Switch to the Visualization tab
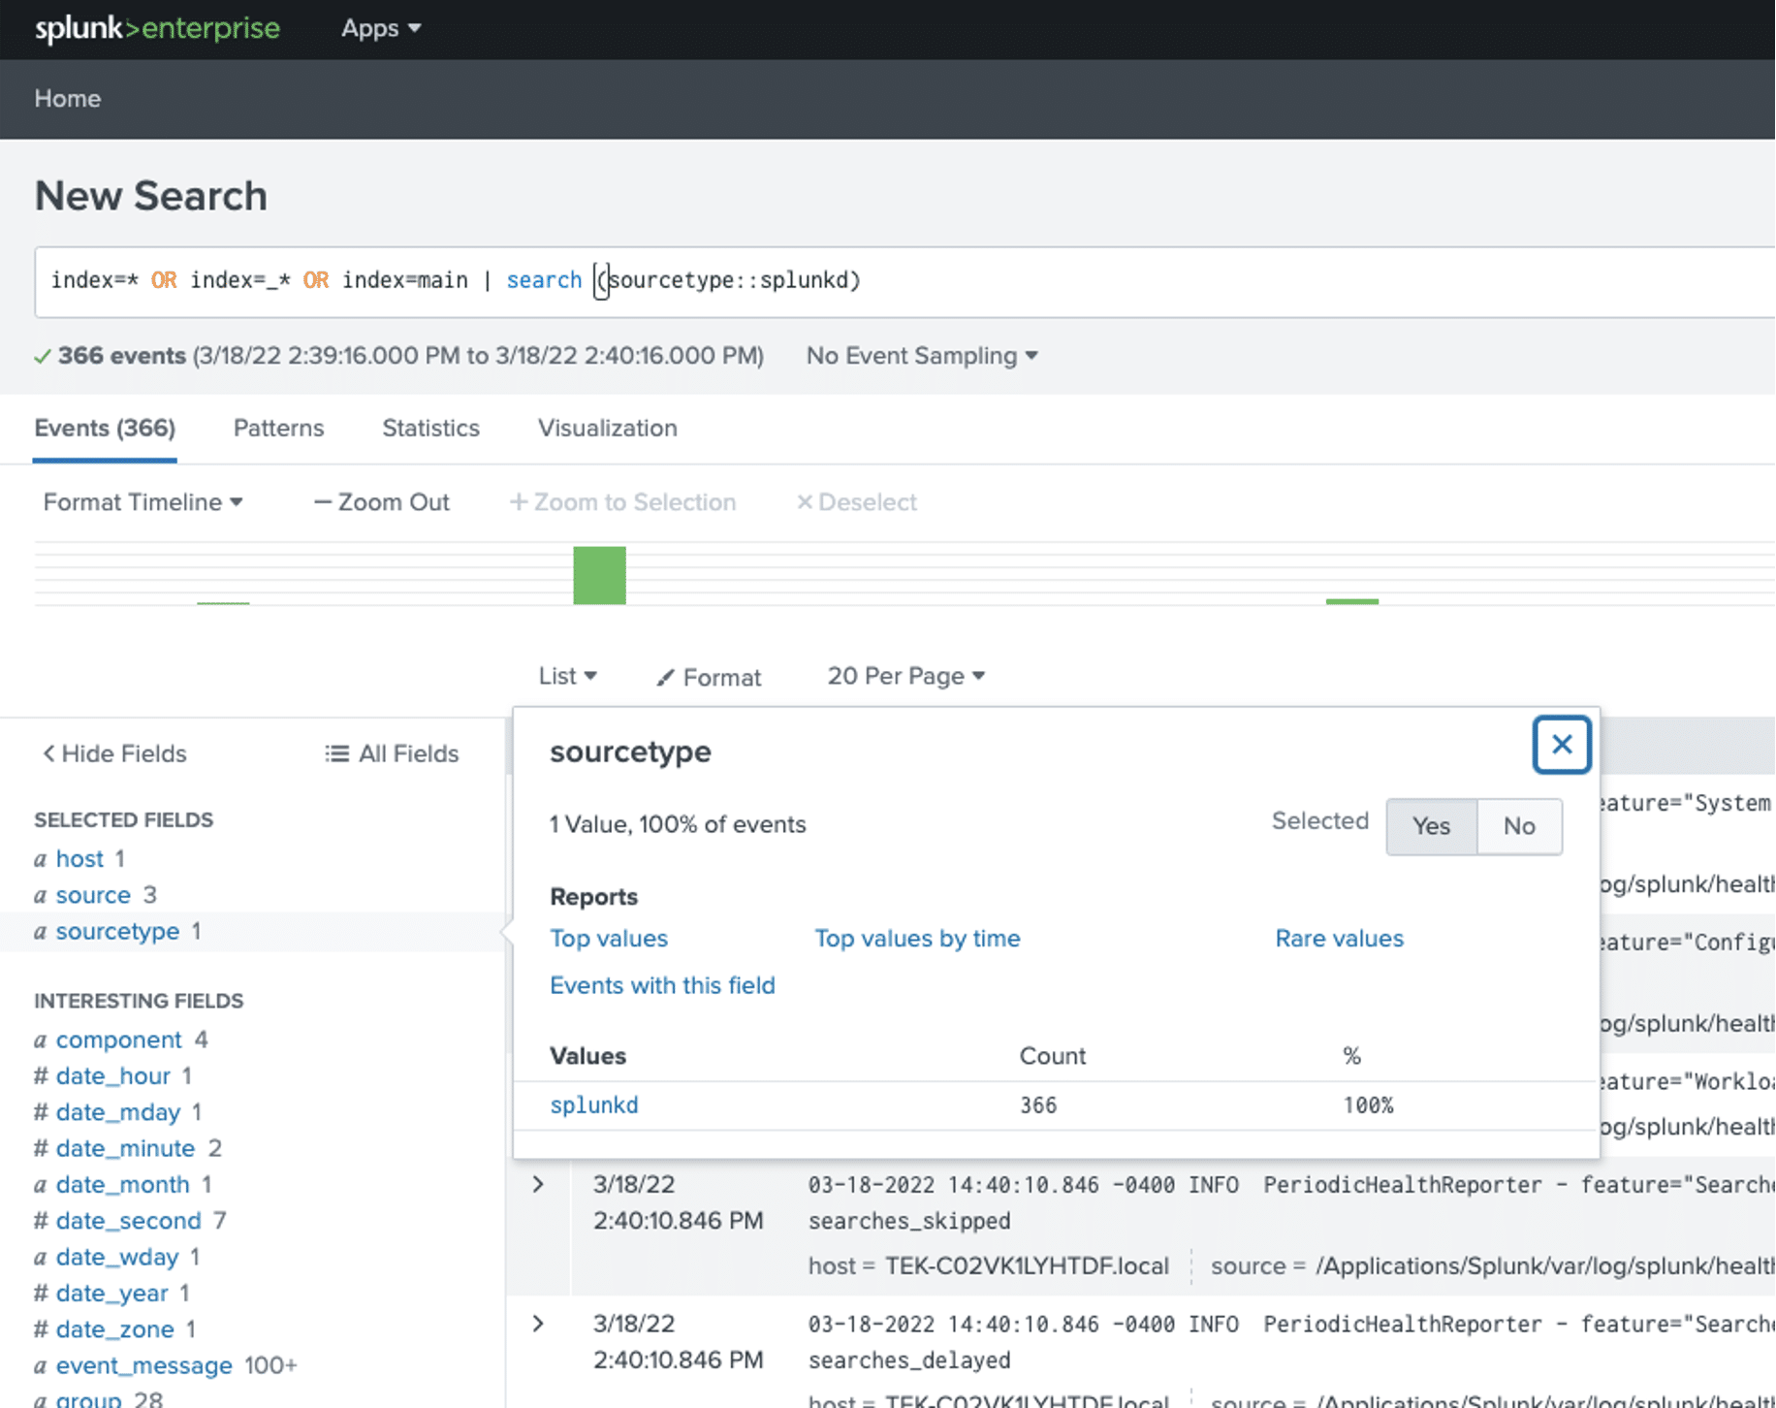Viewport: 1776px width, 1408px height. coord(608,429)
